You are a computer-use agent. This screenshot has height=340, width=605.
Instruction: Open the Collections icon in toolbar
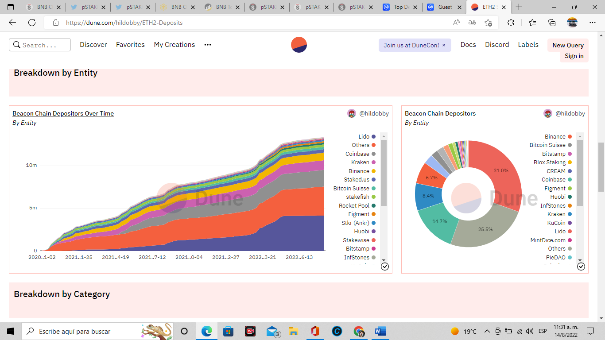[x=552, y=23]
